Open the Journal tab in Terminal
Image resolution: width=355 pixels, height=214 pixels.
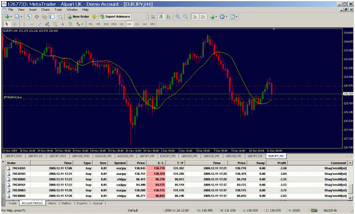[x=98, y=203]
